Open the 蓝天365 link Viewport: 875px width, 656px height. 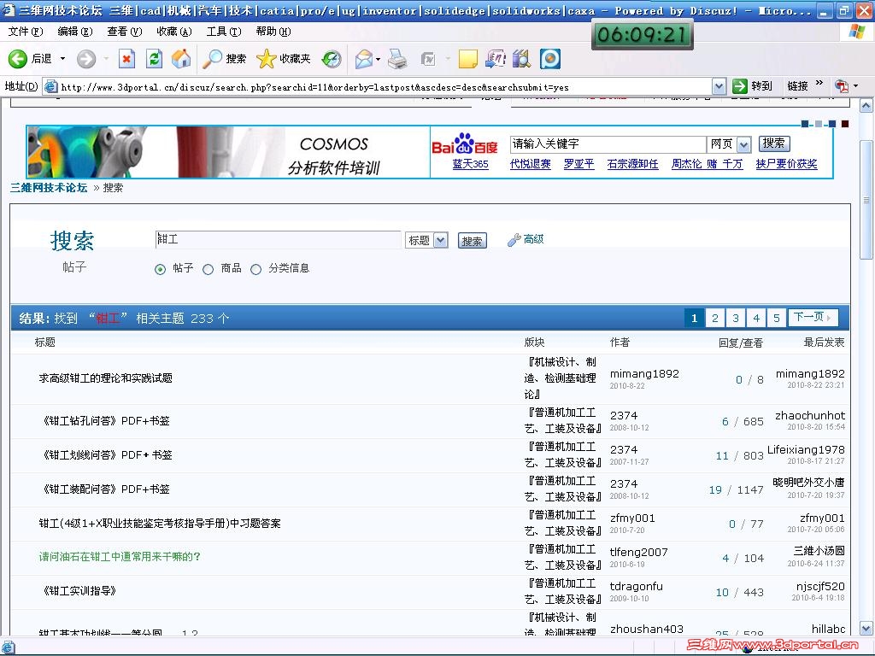click(471, 164)
